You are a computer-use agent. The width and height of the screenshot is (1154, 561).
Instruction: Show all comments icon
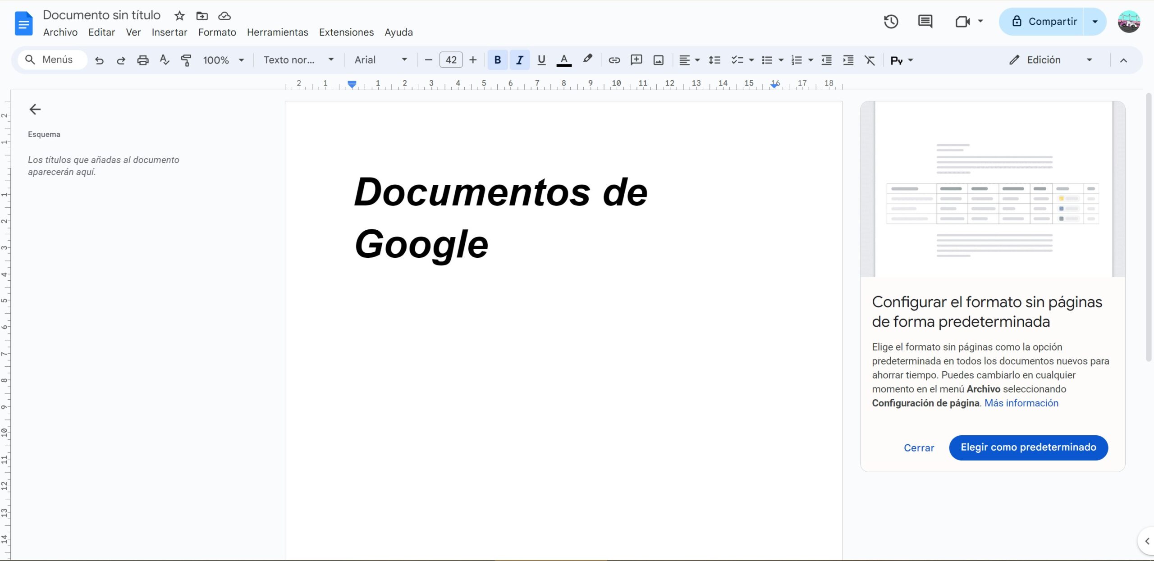(x=925, y=22)
